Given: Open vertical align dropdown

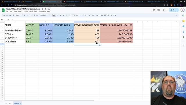Looking at the screenshot, I should pyautogui.click(x=90, y=15).
